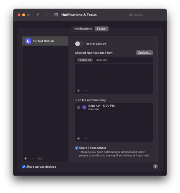The width and height of the screenshot is (180, 193).
Task: Uncheck Share Focus Status
Action: tap(77, 148)
